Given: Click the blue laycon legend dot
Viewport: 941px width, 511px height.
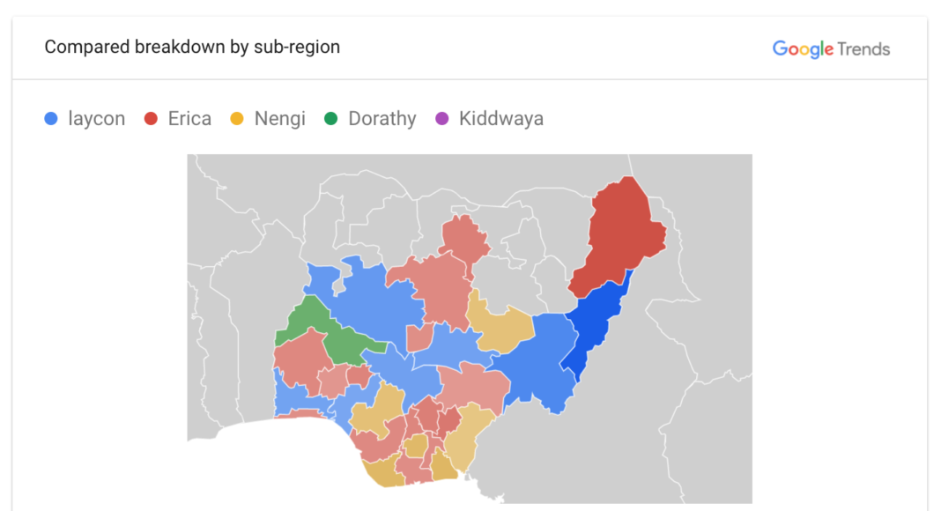Looking at the screenshot, I should (51, 119).
